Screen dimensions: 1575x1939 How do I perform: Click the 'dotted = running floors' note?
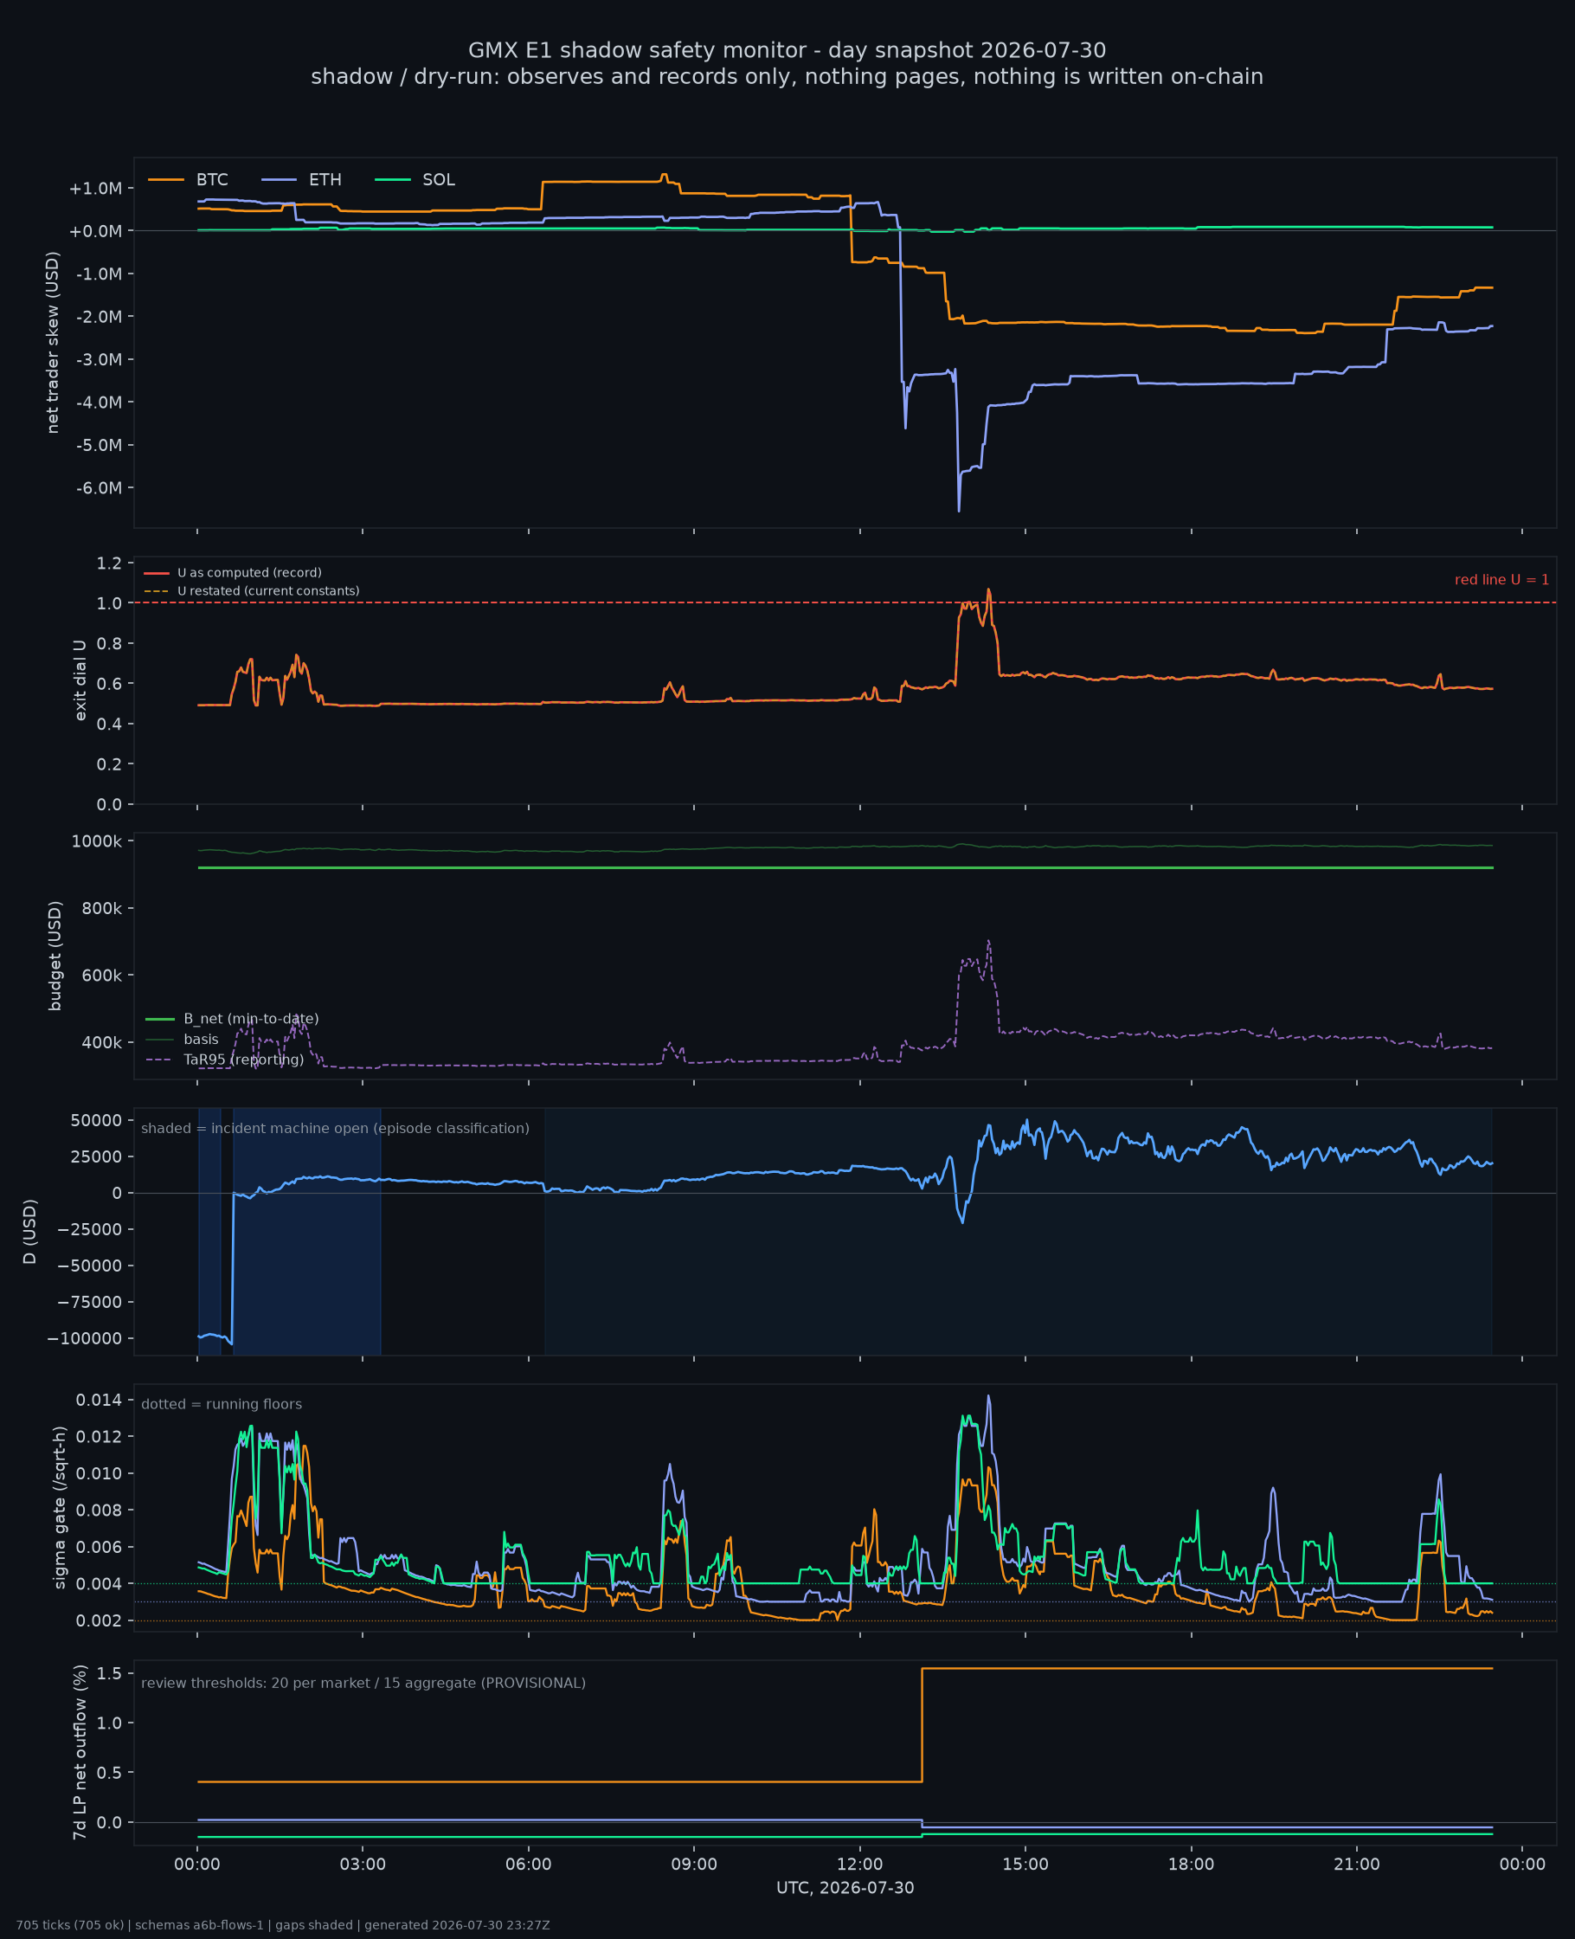tap(222, 1404)
